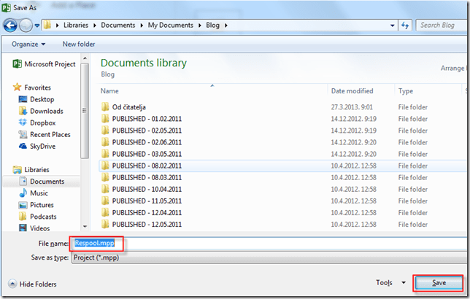Open Dropbox from Favorites

(x=42, y=123)
